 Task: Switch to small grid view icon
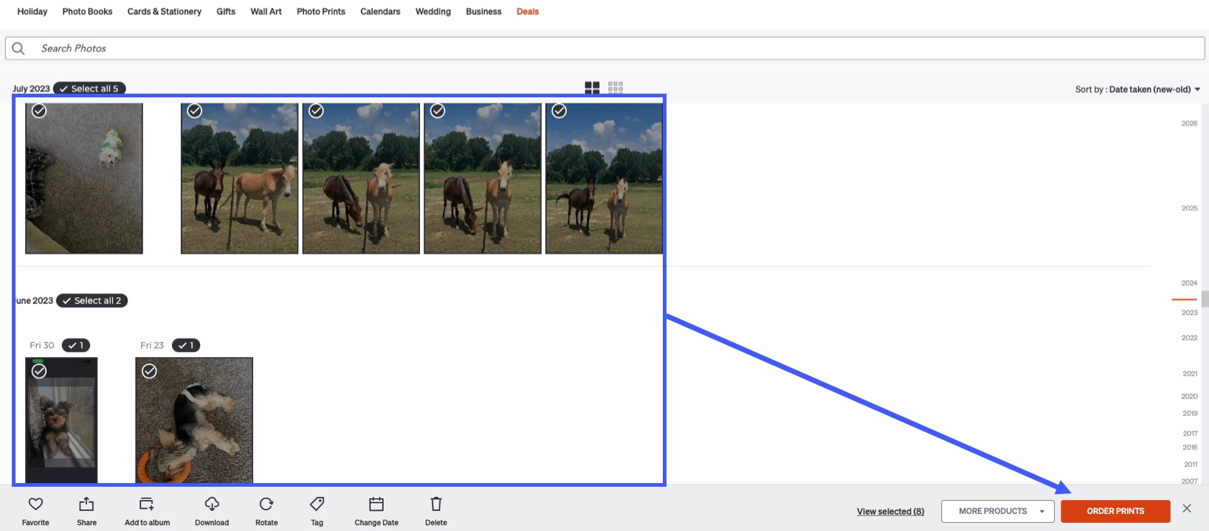pyautogui.click(x=616, y=88)
